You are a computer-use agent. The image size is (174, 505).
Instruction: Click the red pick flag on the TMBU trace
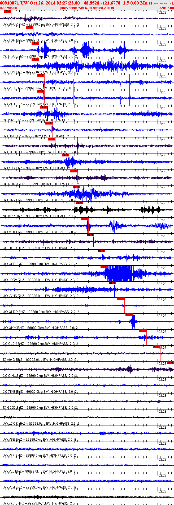click(90, 235)
